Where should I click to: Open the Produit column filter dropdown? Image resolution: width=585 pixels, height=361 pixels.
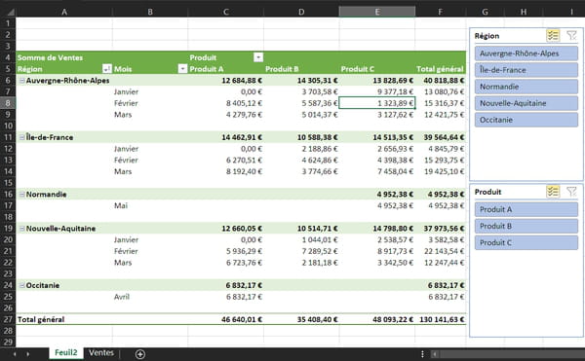coord(258,57)
